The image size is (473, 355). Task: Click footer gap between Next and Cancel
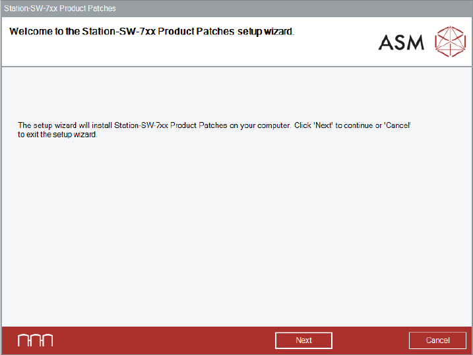(x=370, y=340)
